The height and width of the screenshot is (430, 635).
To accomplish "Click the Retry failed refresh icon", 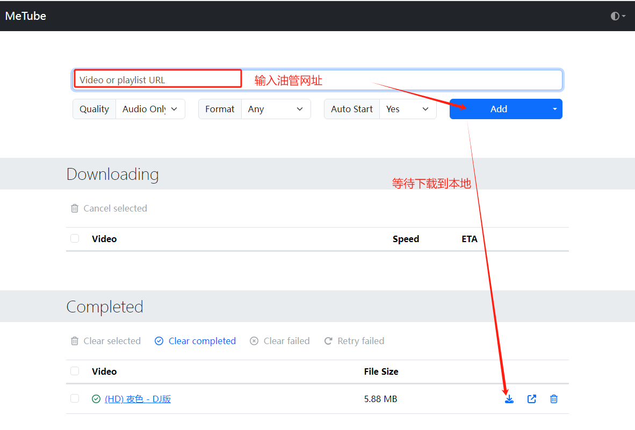I will (328, 341).
